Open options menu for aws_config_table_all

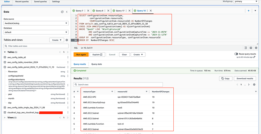click(x=68, y=57)
